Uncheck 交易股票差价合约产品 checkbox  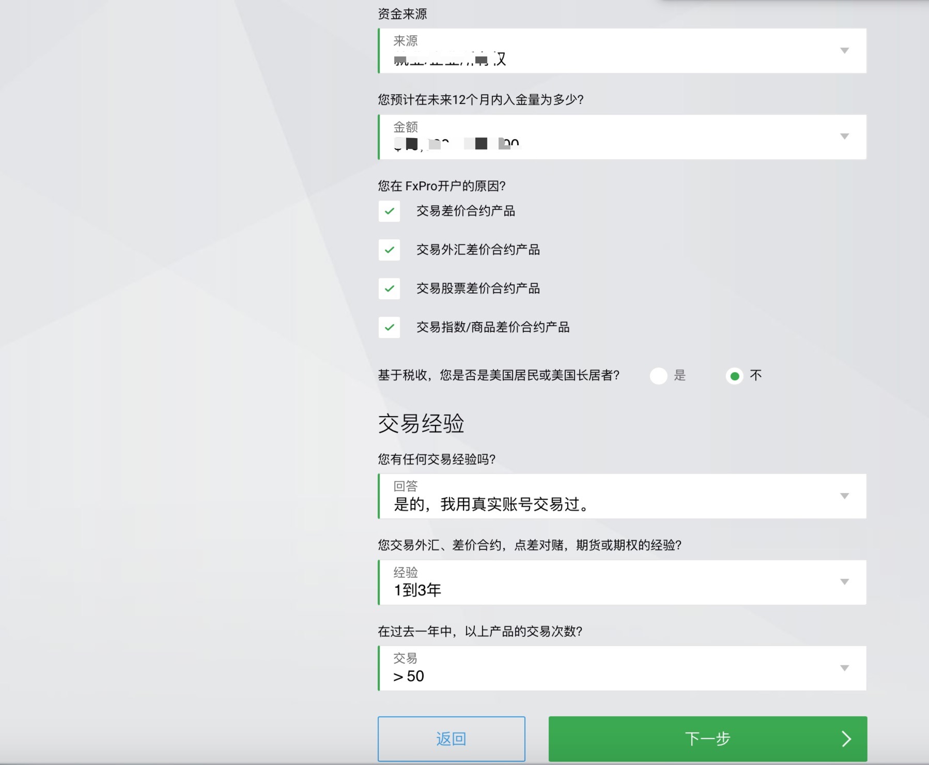click(389, 288)
